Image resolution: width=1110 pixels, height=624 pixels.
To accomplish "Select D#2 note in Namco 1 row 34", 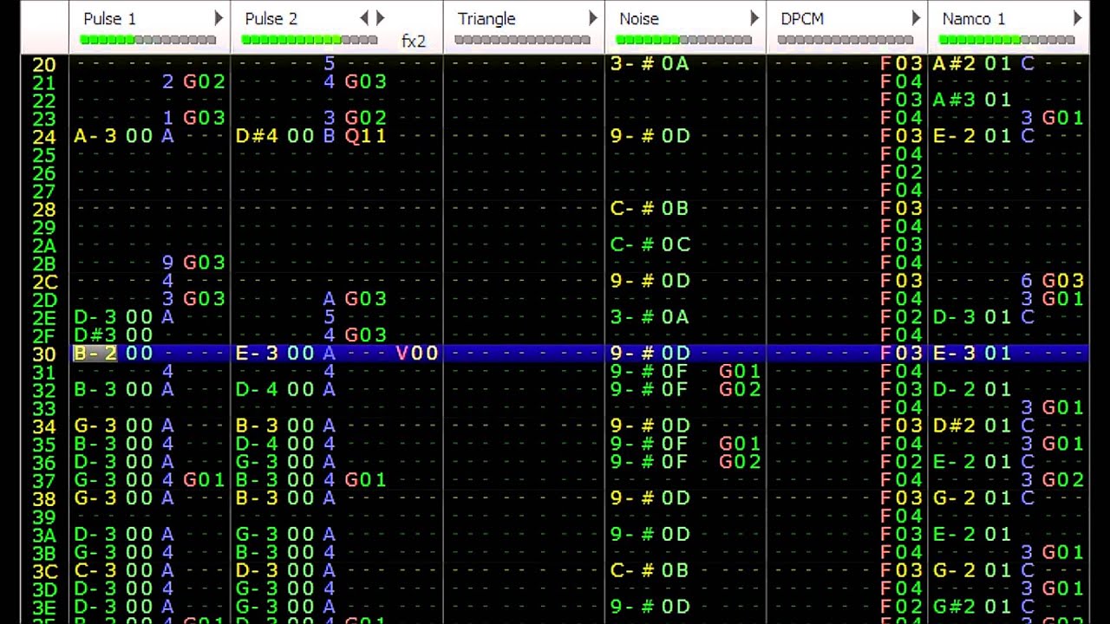I will tap(955, 426).
